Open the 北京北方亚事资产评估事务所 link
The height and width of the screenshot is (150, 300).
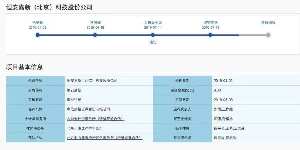click(x=105, y=138)
